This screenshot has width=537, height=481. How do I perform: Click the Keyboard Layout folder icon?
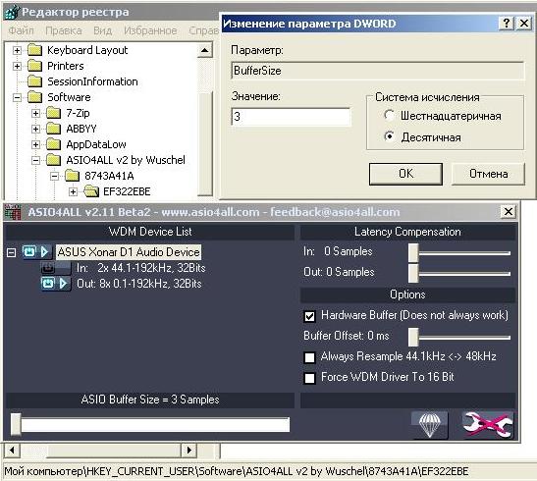35,50
